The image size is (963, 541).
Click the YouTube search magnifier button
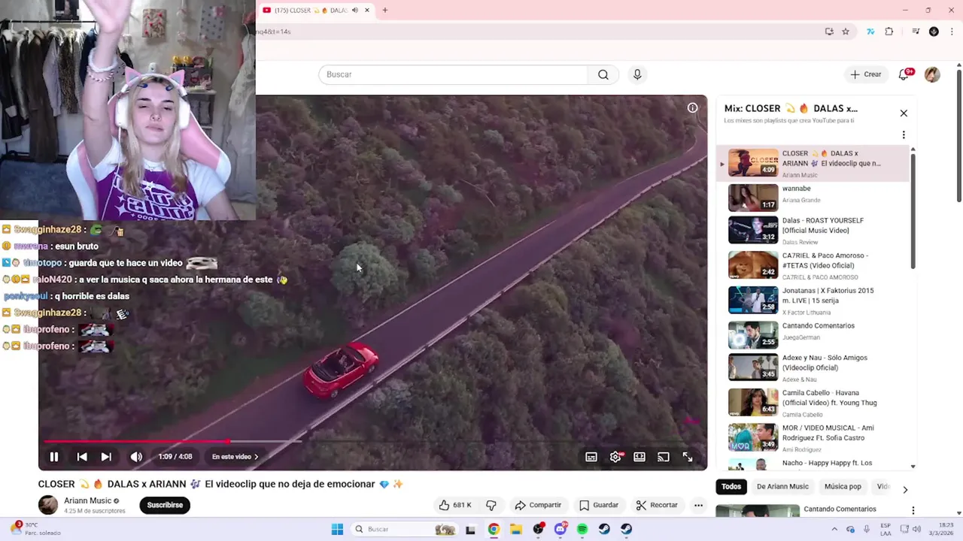pos(603,74)
